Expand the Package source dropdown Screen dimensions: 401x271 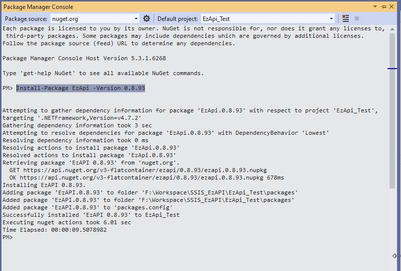click(136, 18)
